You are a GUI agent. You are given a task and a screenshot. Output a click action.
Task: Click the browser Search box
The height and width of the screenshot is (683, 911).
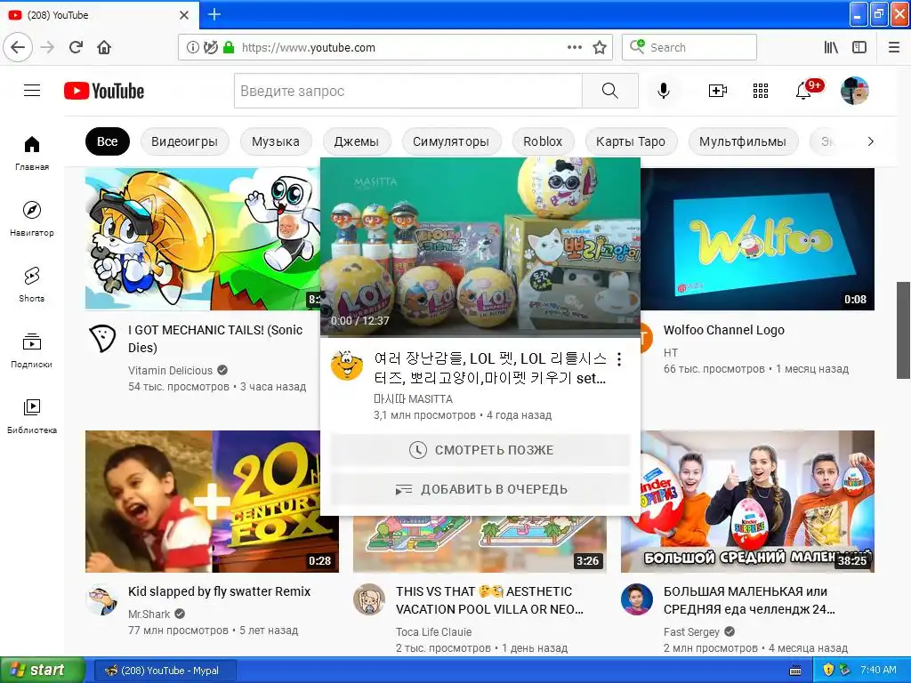[x=689, y=47]
